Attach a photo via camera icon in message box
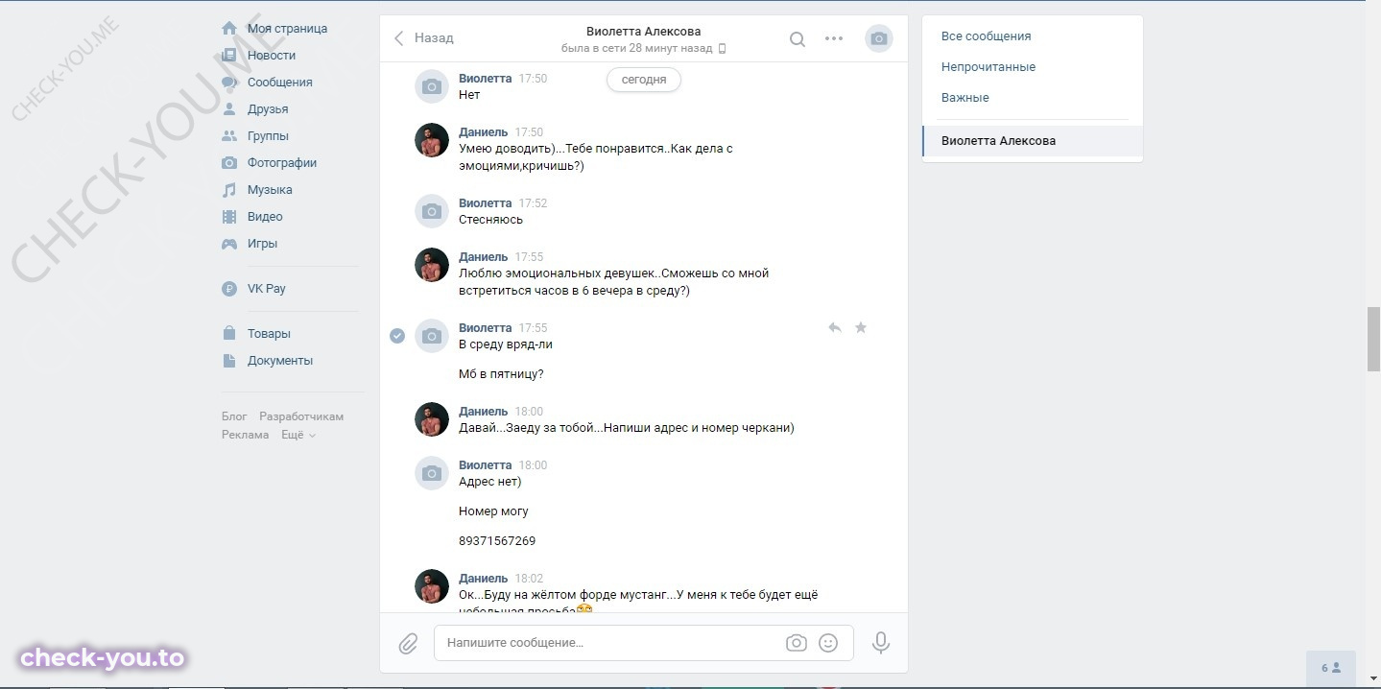The width and height of the screenshot is (1381, 689). [797, 643]
